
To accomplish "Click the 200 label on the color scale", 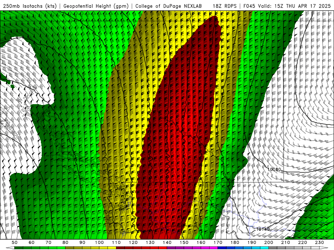I will tap(268, 242).
